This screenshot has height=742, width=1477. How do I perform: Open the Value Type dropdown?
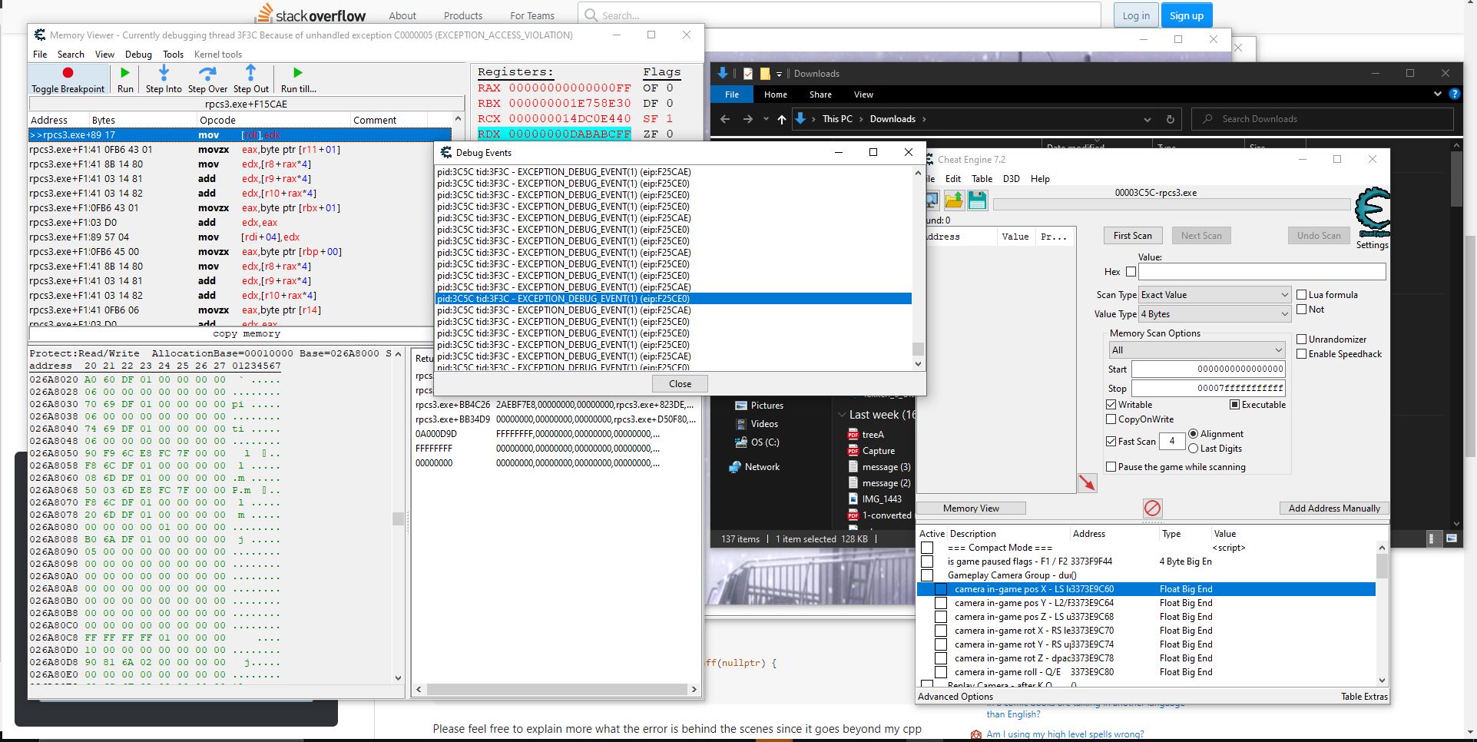point(1214,314)
